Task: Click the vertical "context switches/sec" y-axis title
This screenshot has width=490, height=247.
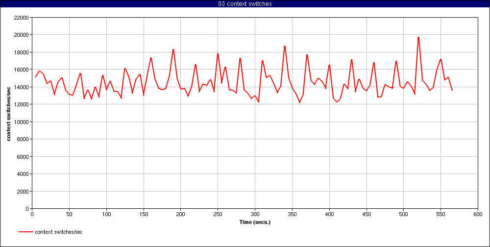Action: (x=9, y=113)
